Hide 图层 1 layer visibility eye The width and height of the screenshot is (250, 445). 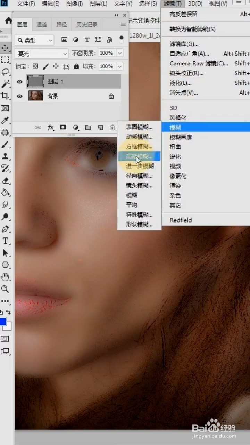click(20, 82)
